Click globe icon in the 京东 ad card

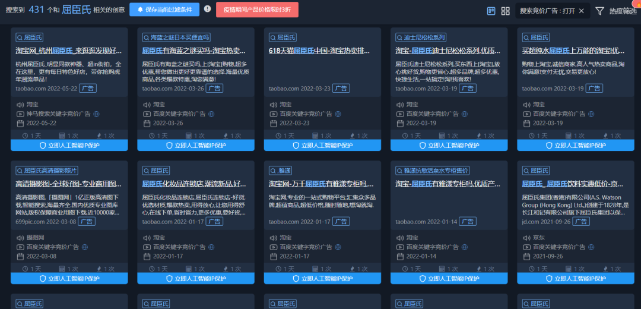[592, 247]
